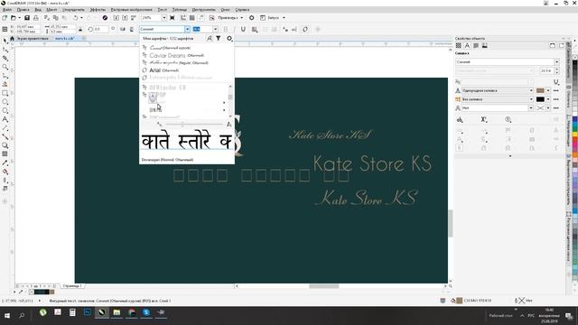
Task: Open the Character tab in Object Properties
Action: point(467,46)
